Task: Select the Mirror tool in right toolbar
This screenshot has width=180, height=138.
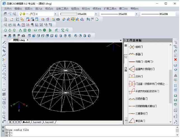Action: pos(176,76)
